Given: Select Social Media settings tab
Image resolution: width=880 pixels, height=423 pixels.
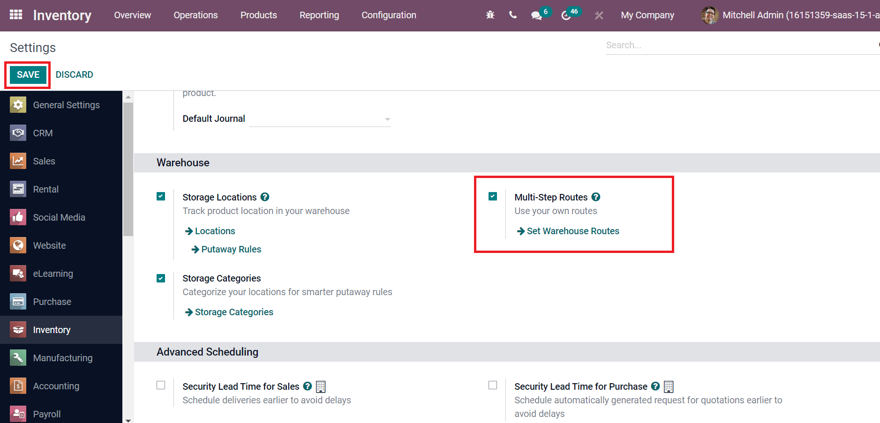Looking at the screenshot, I should coord(61,217).
